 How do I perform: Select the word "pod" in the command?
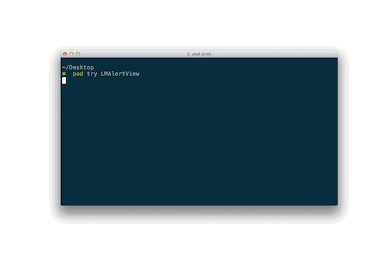(78, 74)
